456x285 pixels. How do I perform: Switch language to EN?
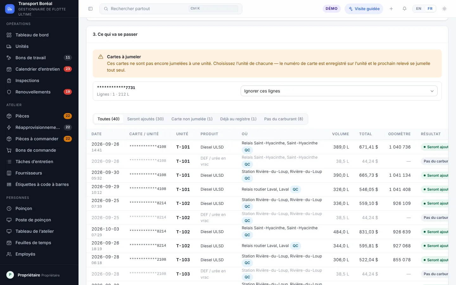[419, 9]
